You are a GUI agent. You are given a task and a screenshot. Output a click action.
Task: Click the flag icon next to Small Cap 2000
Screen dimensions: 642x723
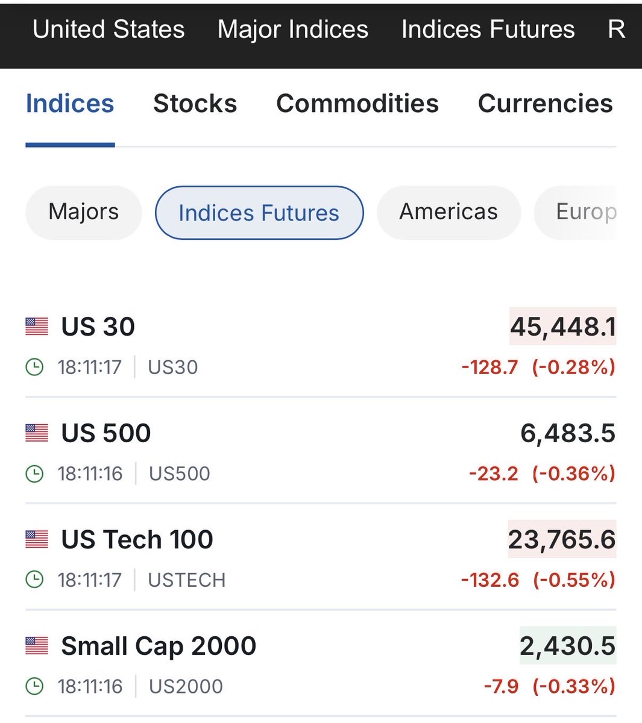[x=37, y=646]
